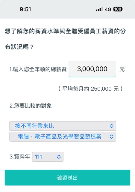Open the 按不同行業來比 comparison type dropdown
135x192 pixels.
tap(63, 126)
